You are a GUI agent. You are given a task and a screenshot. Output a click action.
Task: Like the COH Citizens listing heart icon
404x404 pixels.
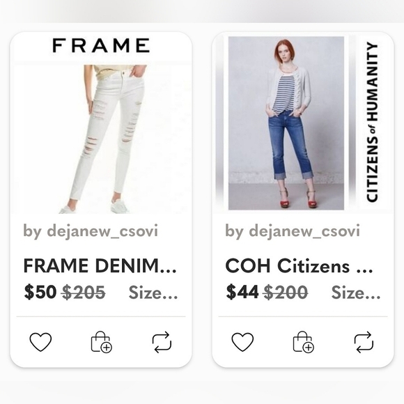[x=242, y=342]
